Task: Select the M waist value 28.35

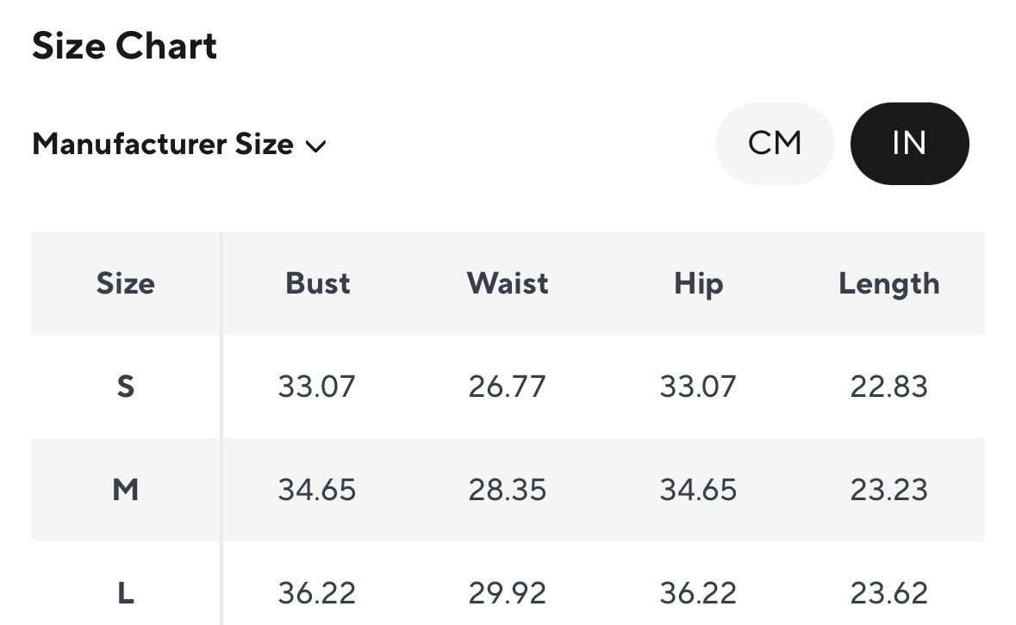Action: point(507,490)
